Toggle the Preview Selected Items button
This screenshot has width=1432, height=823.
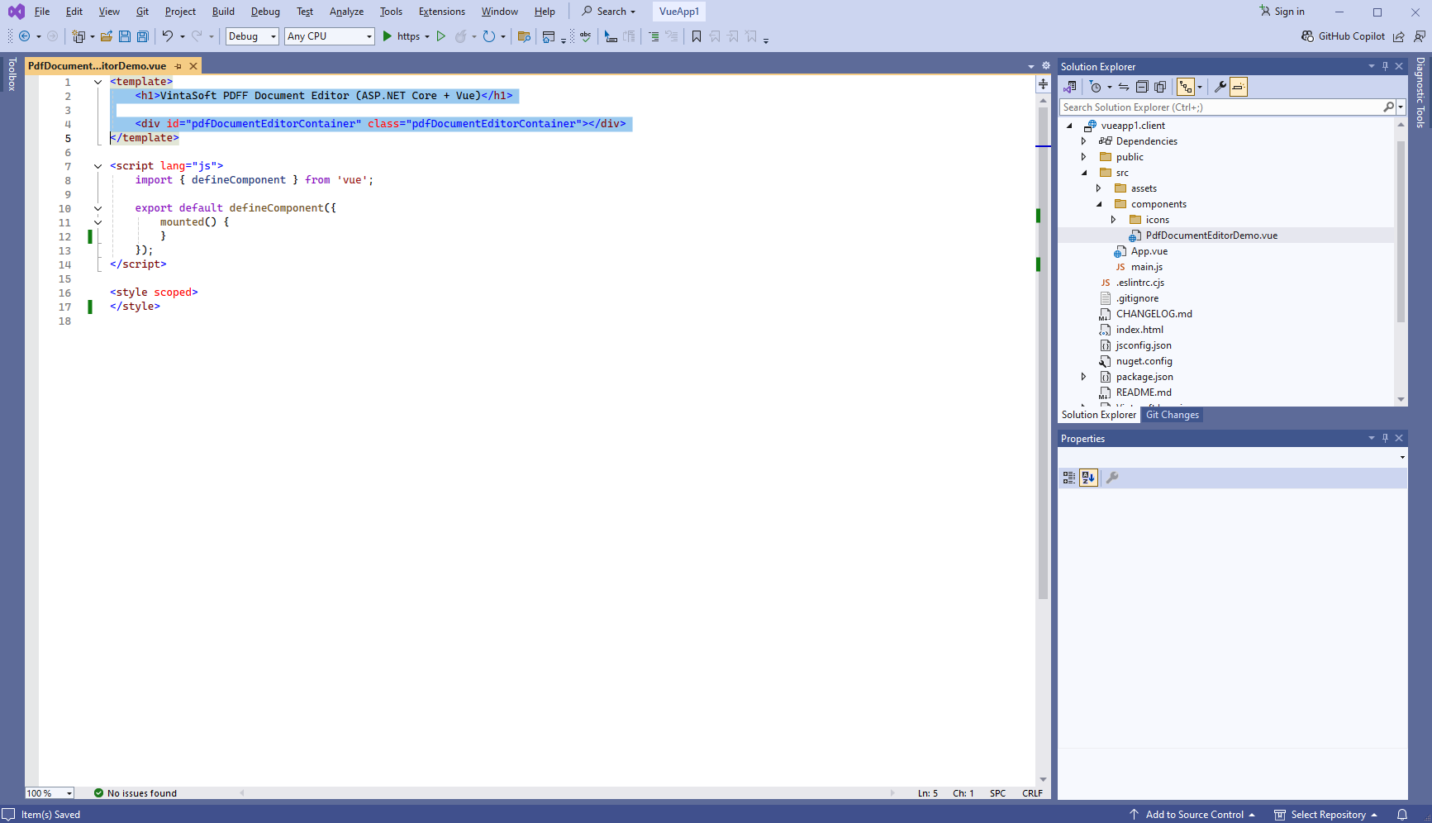(1238, 87)
